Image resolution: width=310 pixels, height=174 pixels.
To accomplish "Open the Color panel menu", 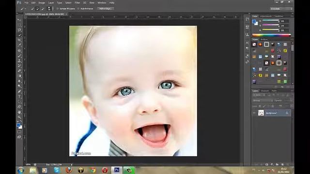I will pos(291,16).
